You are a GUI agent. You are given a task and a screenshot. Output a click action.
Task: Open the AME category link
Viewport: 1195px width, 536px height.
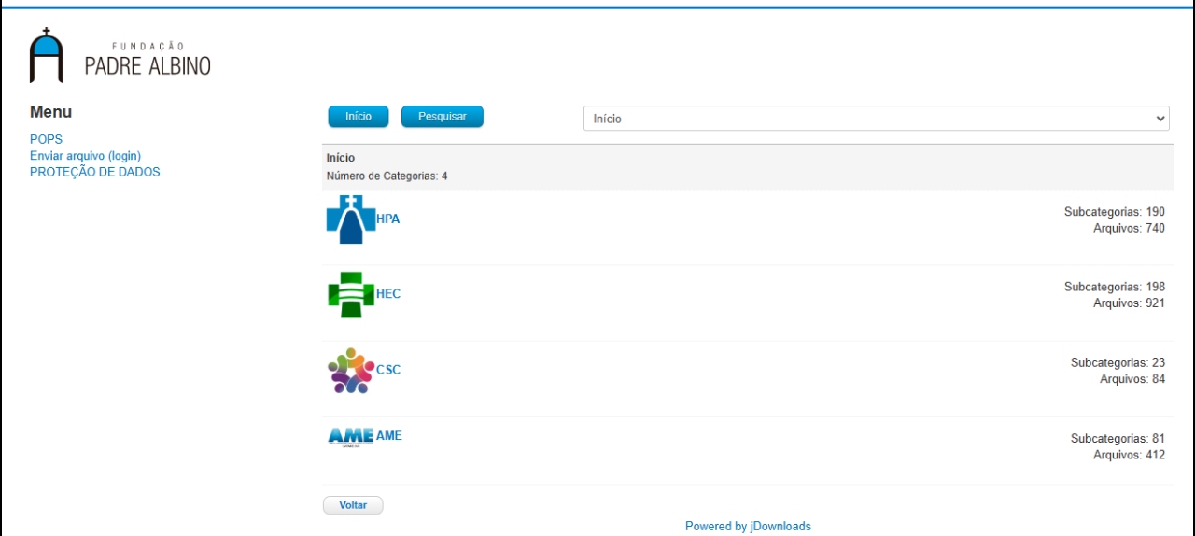(389, 435)
